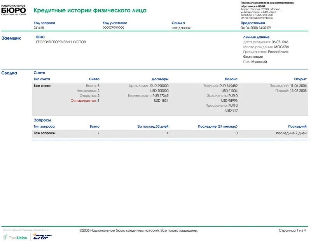Click the 'Ссылка' heading

pos(178,23)
